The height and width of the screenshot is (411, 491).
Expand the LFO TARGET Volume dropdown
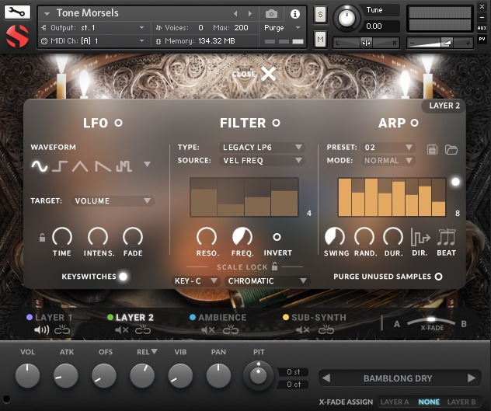tap(113, 201)
